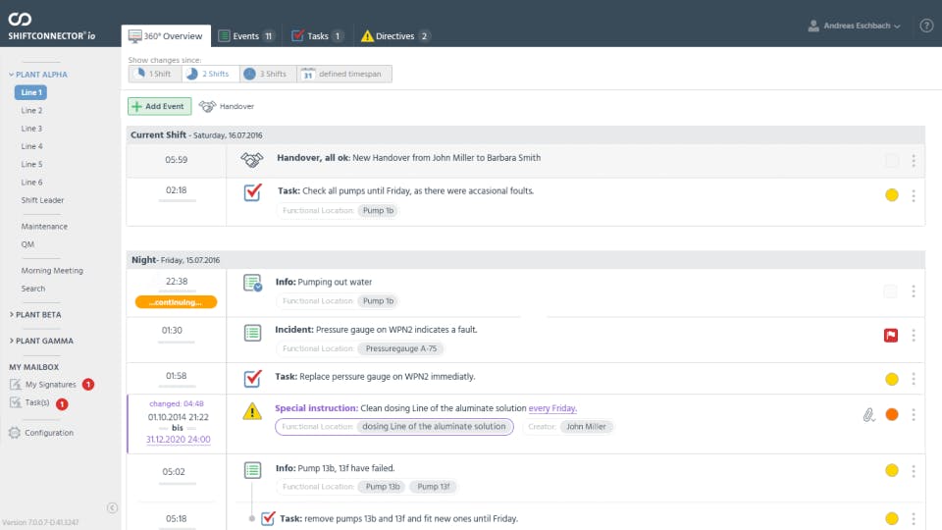This screenshot has height=530, width=942.
Task: Select the 2 Shifts timespan option
Action: pyautogui.click(x=210, y=74)
